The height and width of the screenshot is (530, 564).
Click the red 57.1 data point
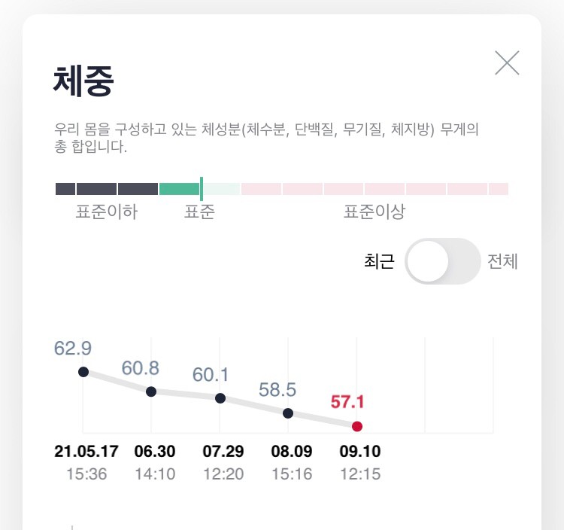357,426
